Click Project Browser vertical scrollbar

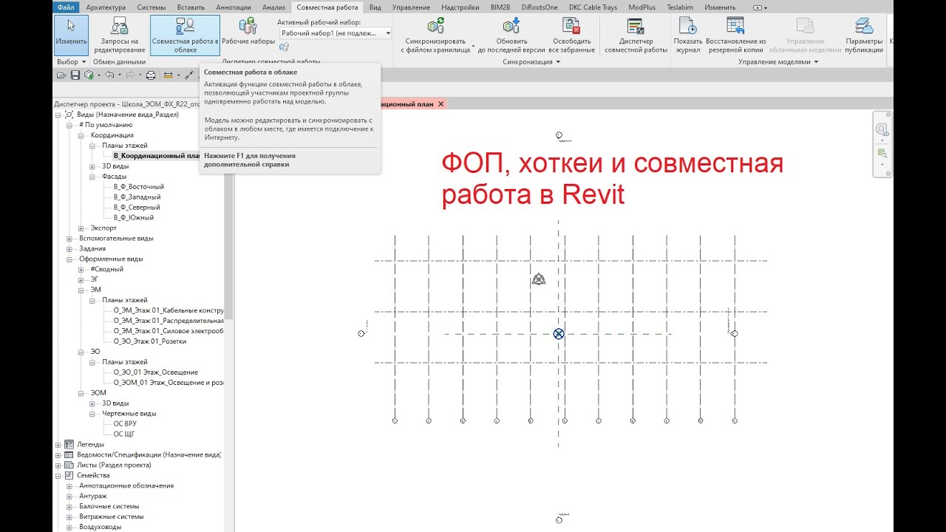(x=229, y=214)
